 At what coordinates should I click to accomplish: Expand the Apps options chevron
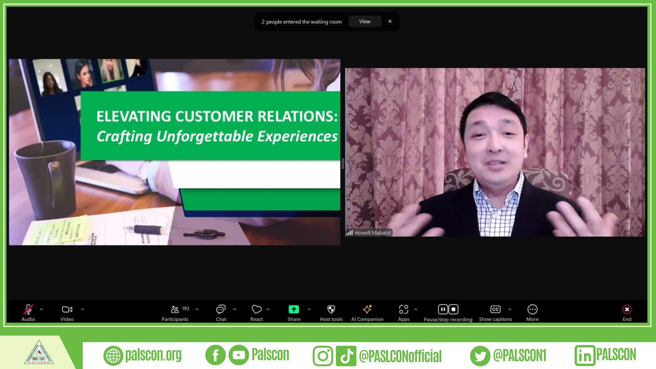point(416,309)
